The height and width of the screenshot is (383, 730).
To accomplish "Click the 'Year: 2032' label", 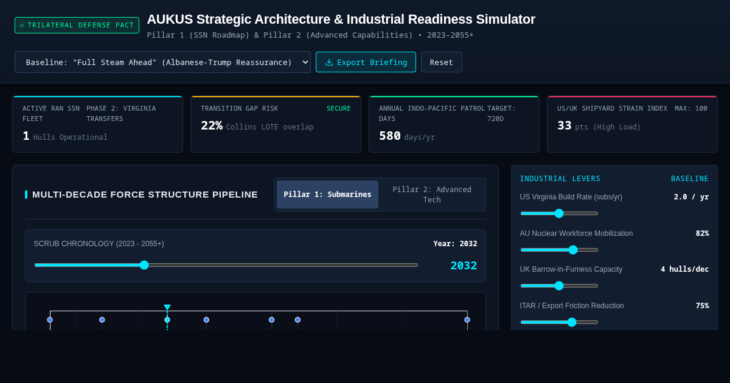I will point(455,244).
